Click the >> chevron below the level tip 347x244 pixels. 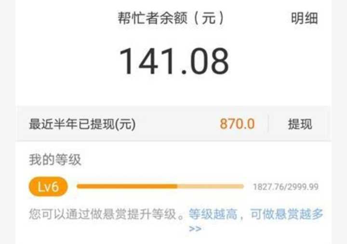(195, 228)
